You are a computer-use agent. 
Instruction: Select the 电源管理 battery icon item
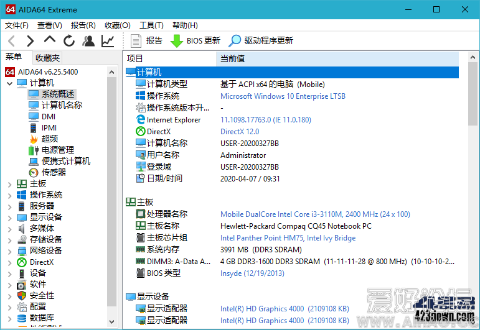tap(34, 150)
